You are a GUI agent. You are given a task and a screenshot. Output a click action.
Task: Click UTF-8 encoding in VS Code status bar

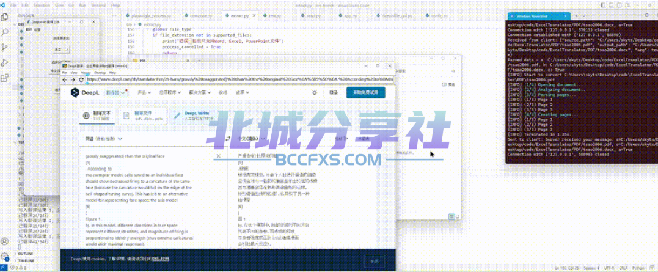tap(610, 268)
